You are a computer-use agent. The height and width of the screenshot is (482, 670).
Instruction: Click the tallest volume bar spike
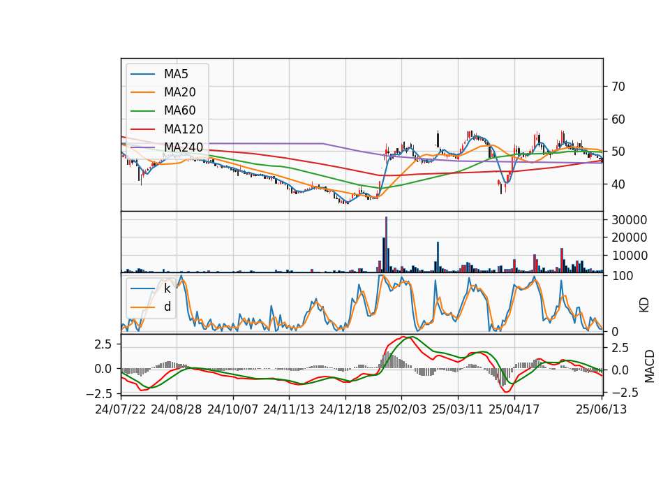pyautogui.click(x=386, y=244)
